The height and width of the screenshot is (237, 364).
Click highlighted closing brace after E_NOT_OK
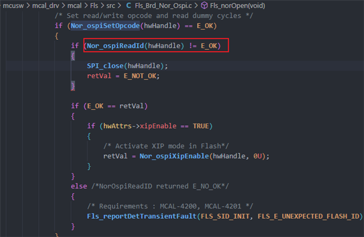coord(73,86)
